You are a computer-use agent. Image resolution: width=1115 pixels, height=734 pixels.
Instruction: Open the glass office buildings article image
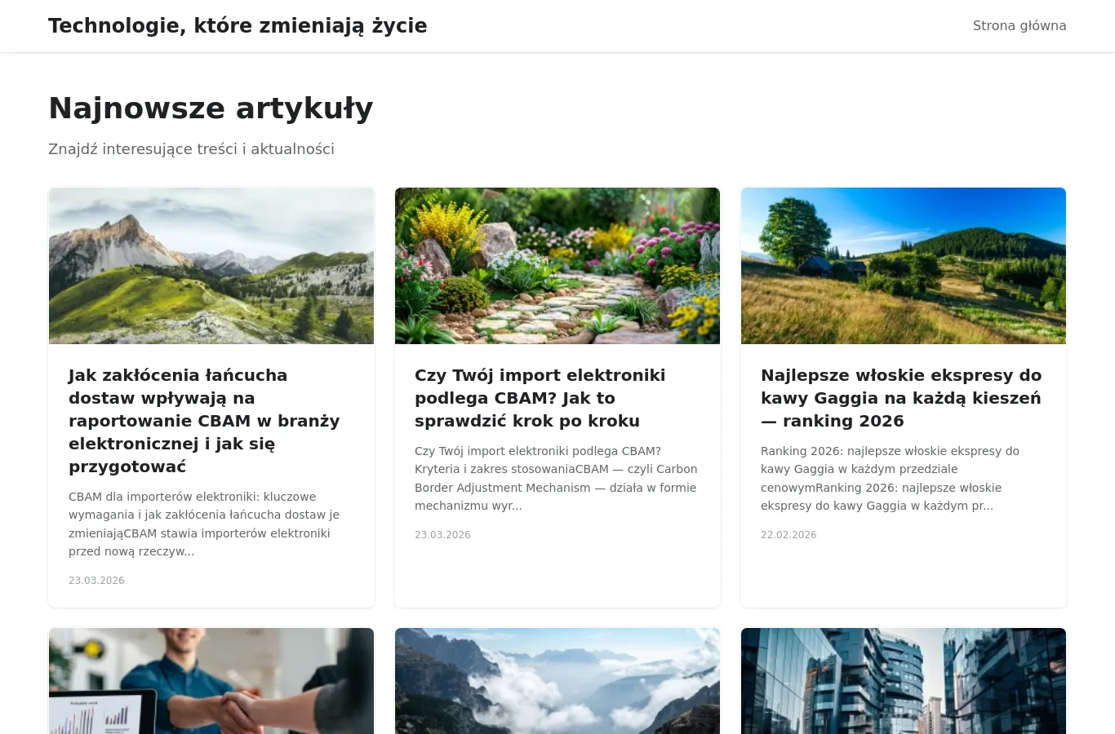(904, 681)
